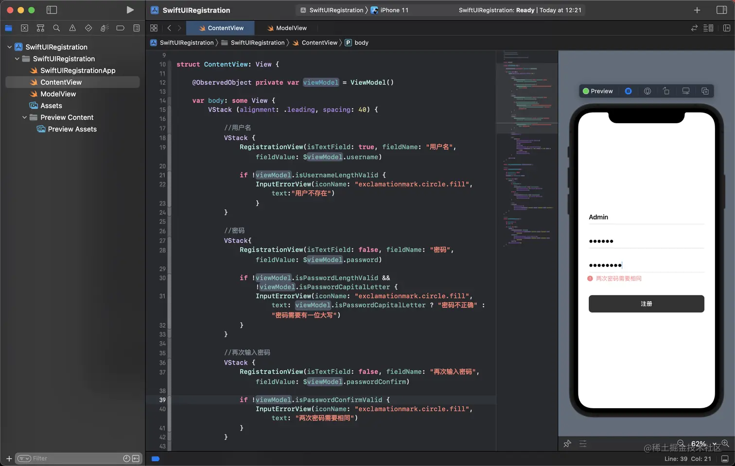Duplicate the preview
Viewport: 735px width, 466px height.
705,91
